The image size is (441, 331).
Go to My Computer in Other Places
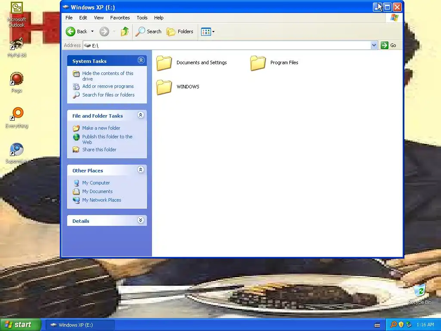pos(96,183)
